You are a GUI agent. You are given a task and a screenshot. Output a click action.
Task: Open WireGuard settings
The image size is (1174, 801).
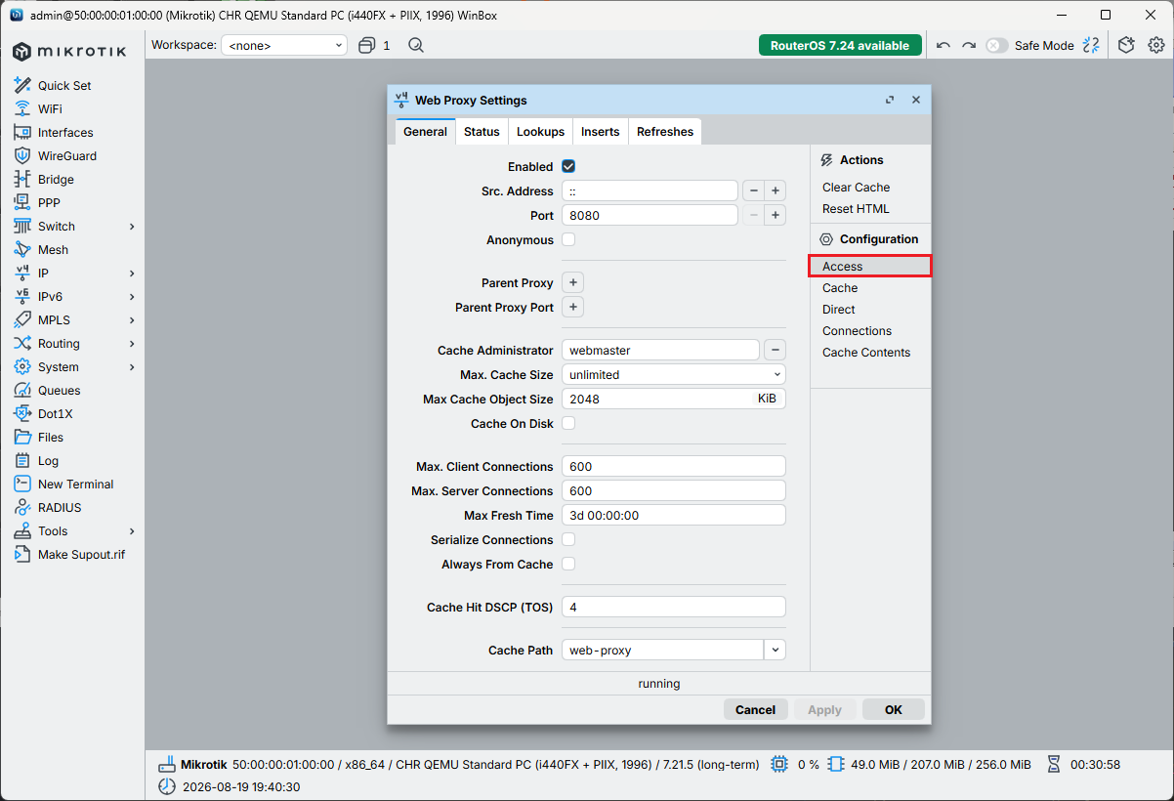point(67,156)
